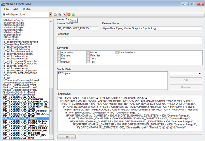Enable the Element keyword checkbox
This screenshot has height=141, width=205.
59,55
